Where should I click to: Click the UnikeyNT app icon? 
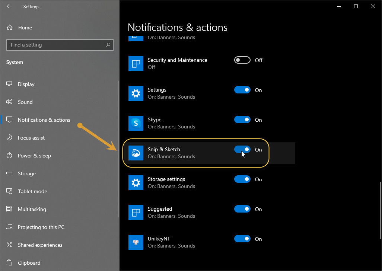[x=136, y=242]
